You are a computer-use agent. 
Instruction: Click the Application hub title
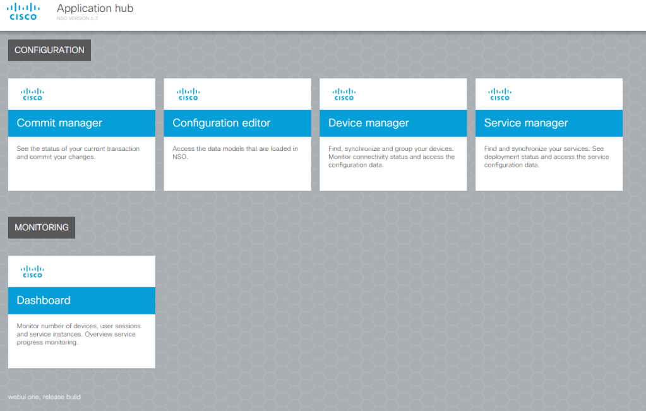coord(95,9)
